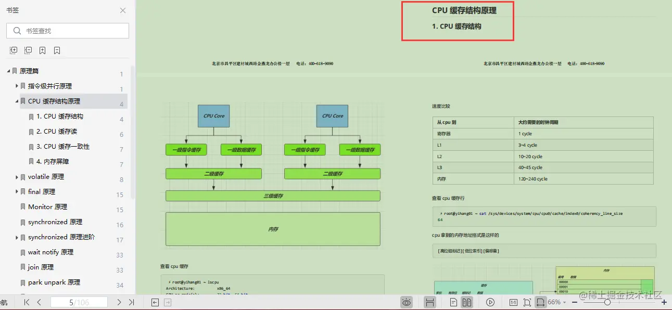Click the CPU 缓存结构原理 title in document
The height and width of the screenshot is (310, 672).
point(464,10)
